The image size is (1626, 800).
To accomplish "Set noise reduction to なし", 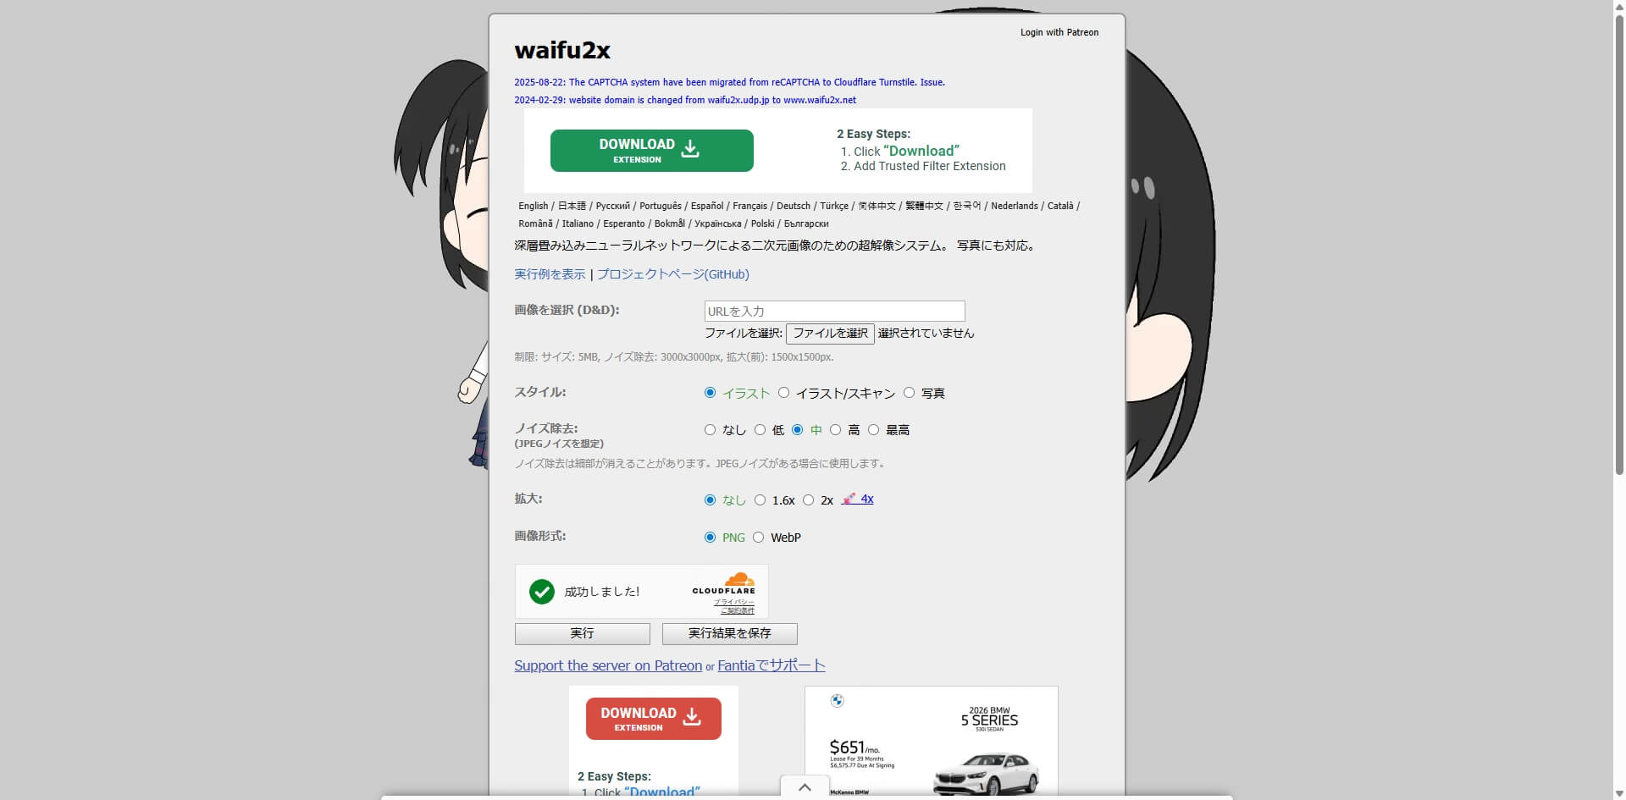I will pyautogui.click(x=710, y=430).
